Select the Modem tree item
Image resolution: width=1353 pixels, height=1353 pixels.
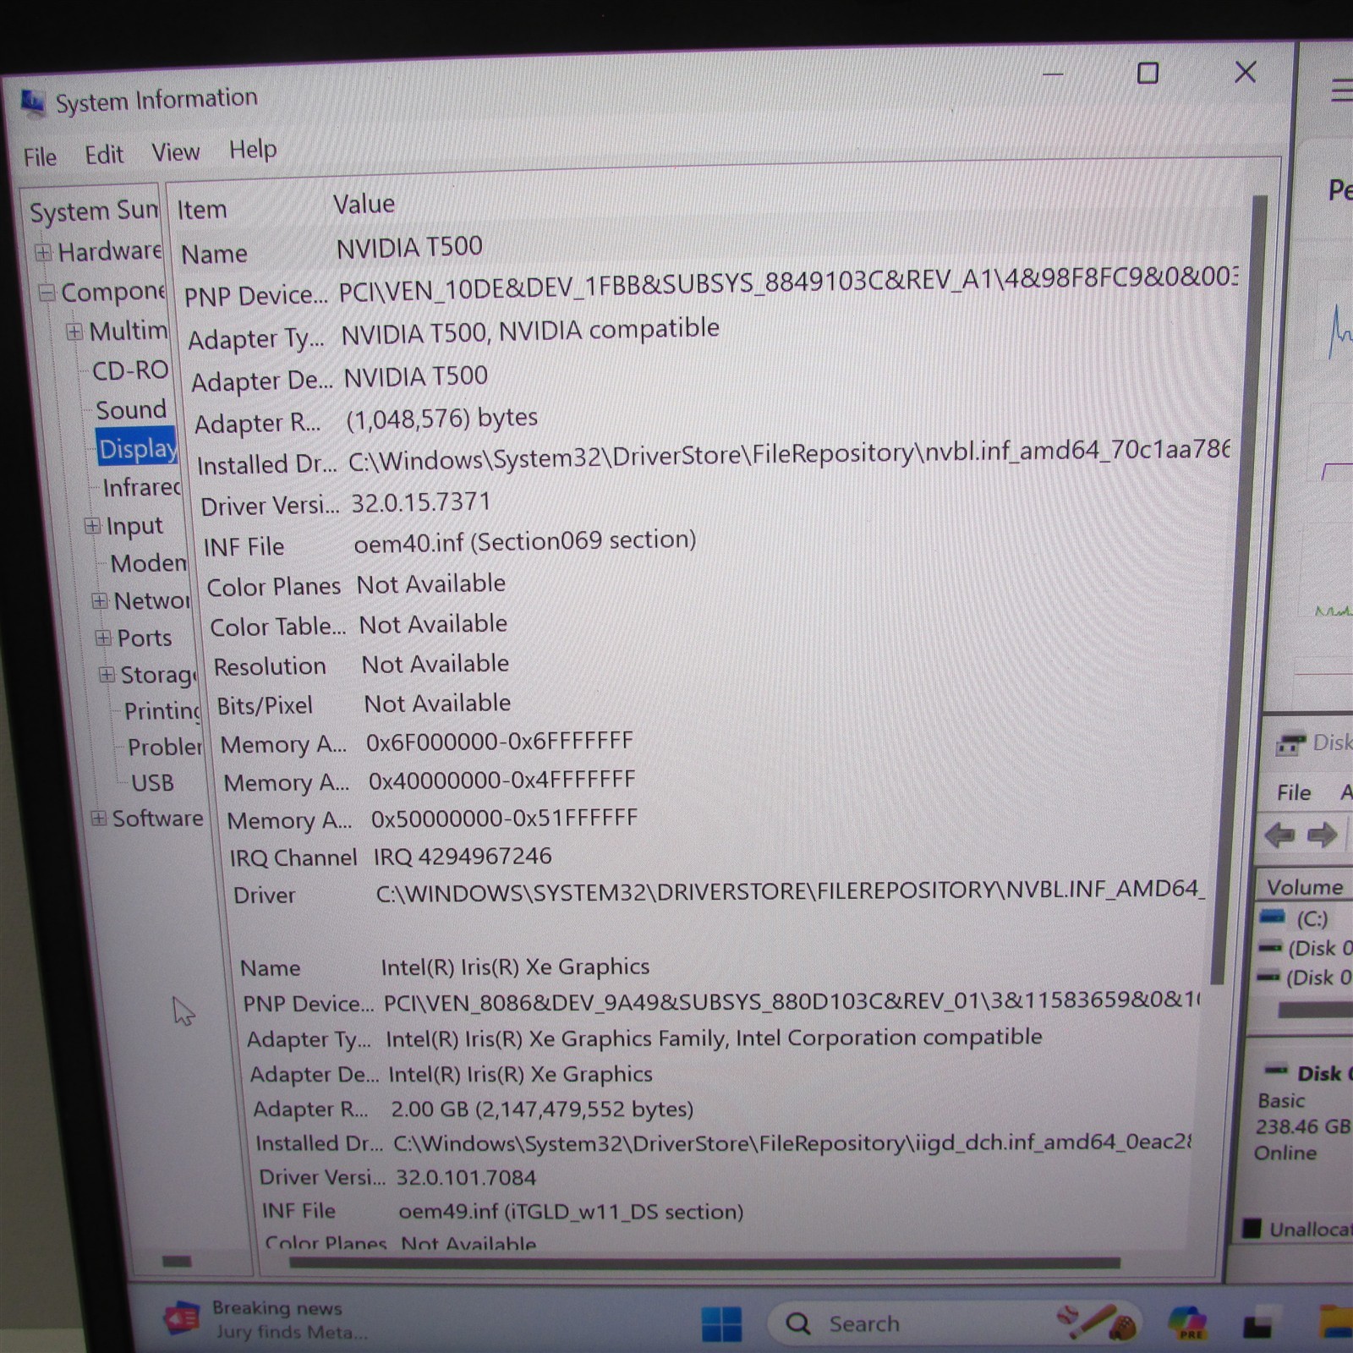click(x=149, y=562)
